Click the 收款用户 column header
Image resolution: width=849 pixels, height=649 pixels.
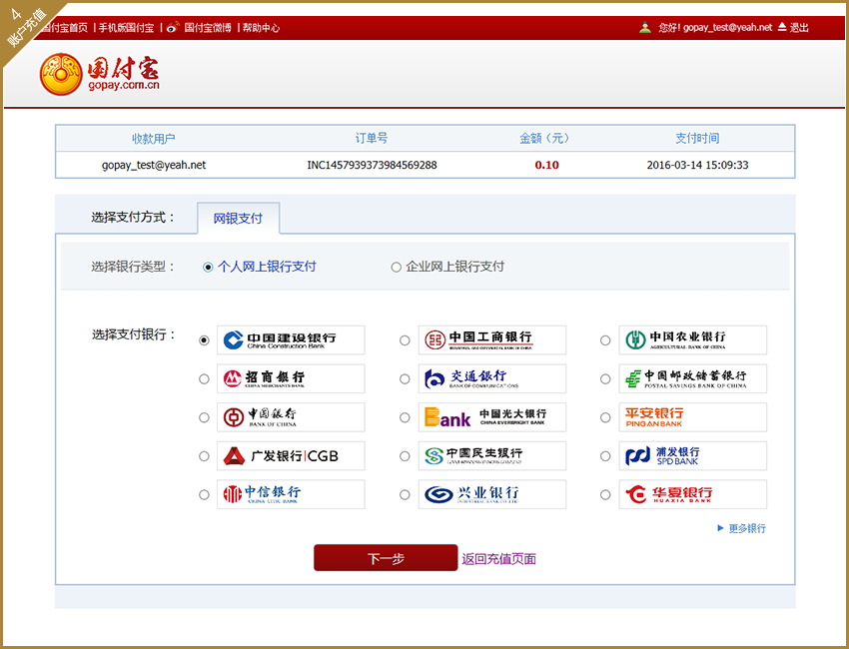click(154, 139)
